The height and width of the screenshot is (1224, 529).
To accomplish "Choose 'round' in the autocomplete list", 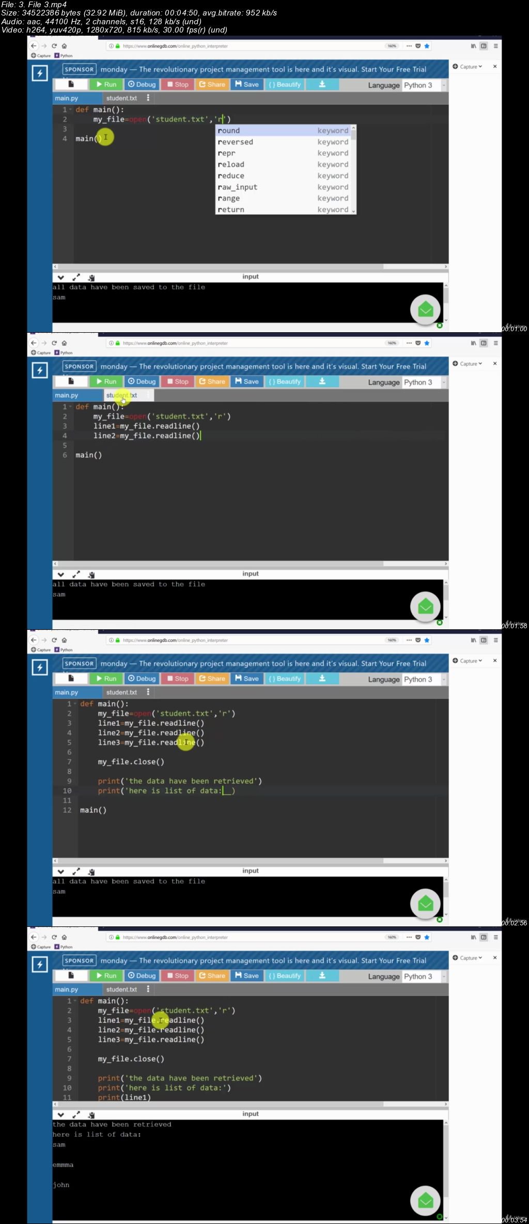I will pos(283,131).
